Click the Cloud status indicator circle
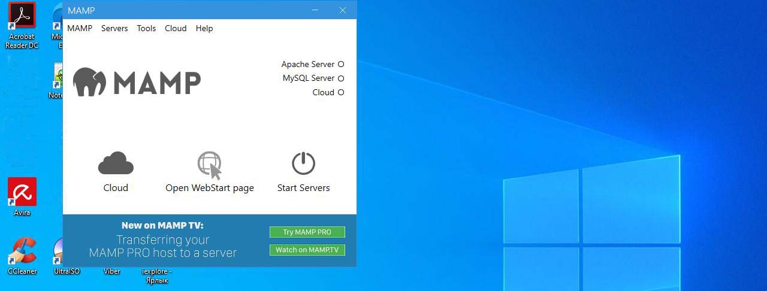The height and width of the screenshot is (291, 767). [x=341, y=92]
